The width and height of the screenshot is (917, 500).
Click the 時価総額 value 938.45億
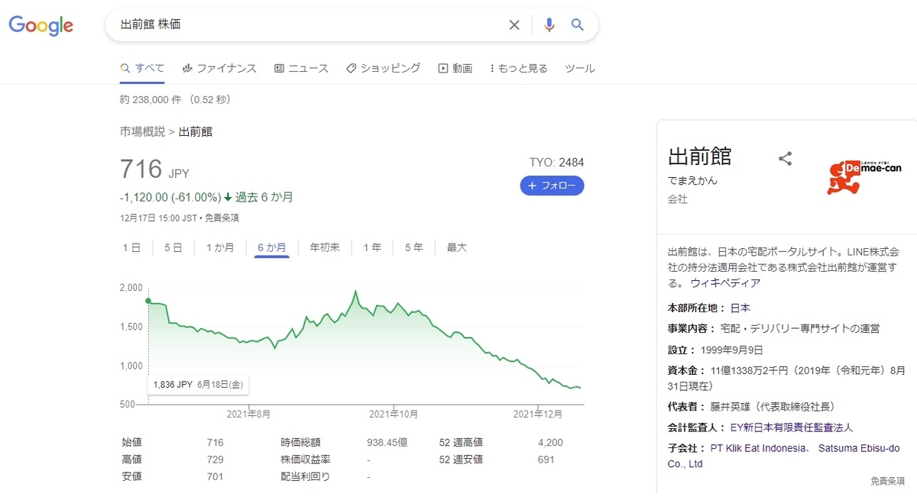[387, 442]
